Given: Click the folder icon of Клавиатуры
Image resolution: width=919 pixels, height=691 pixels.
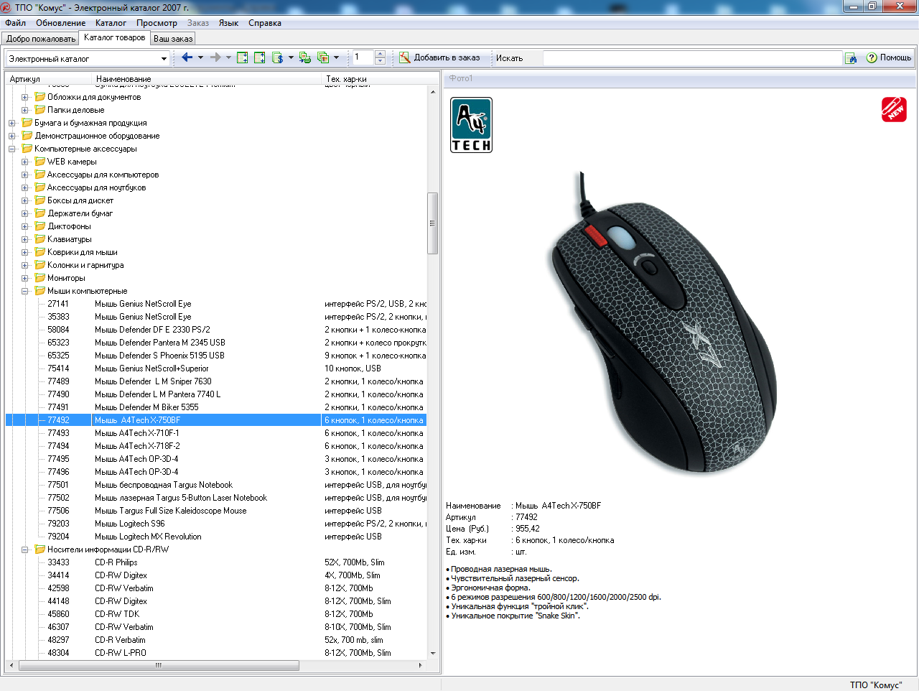Looking at the screenshot, I should point(40,239).
